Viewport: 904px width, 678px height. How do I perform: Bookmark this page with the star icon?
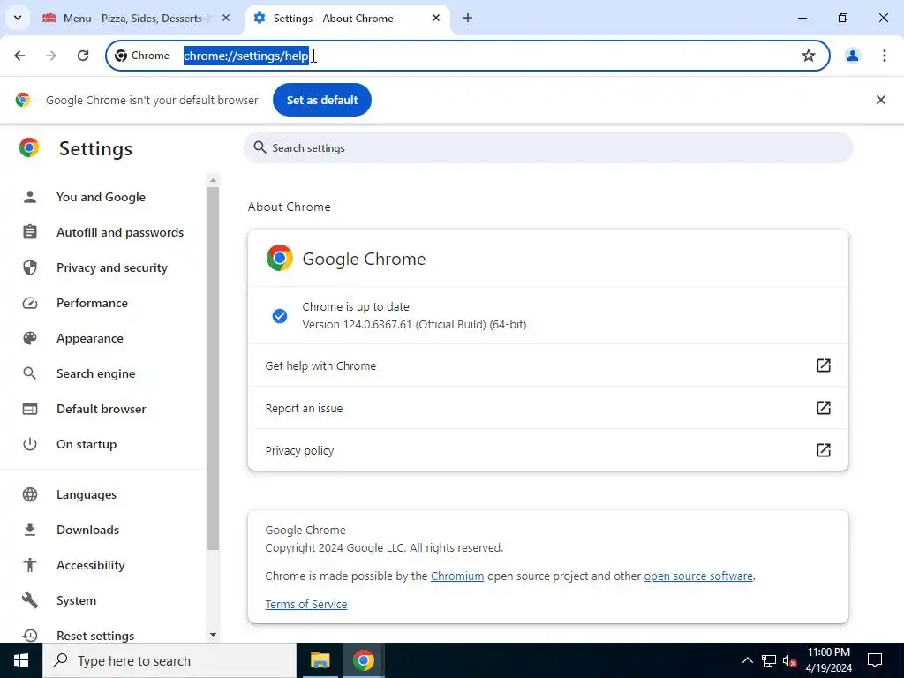pyautogui.click(x=809, y=56)
